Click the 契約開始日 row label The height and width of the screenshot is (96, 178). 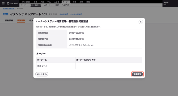43,33
